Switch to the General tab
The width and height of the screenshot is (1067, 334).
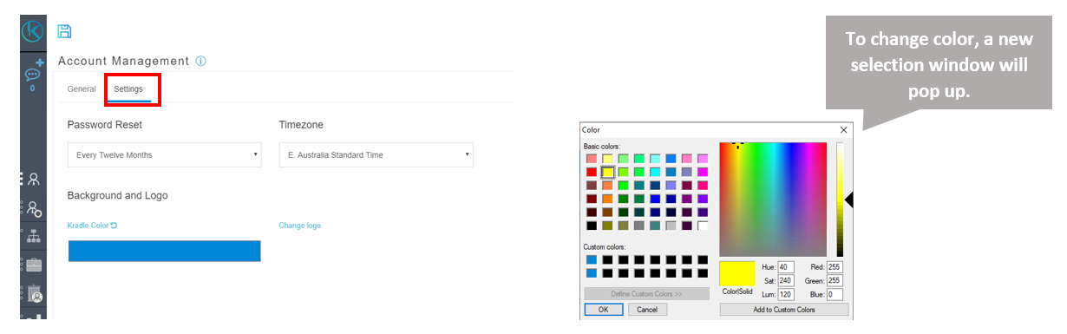pyautogui.click(x=82, y=88)
